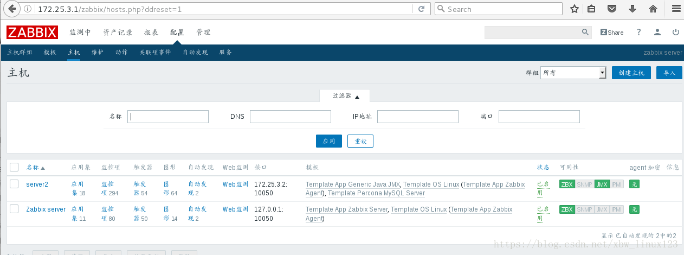Open the 群组 group dropdown
684x255 pixels.
[573, 73]
